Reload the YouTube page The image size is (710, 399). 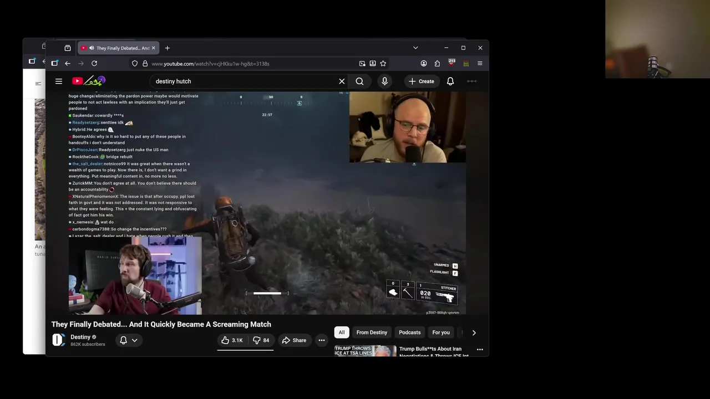[94, 64]
